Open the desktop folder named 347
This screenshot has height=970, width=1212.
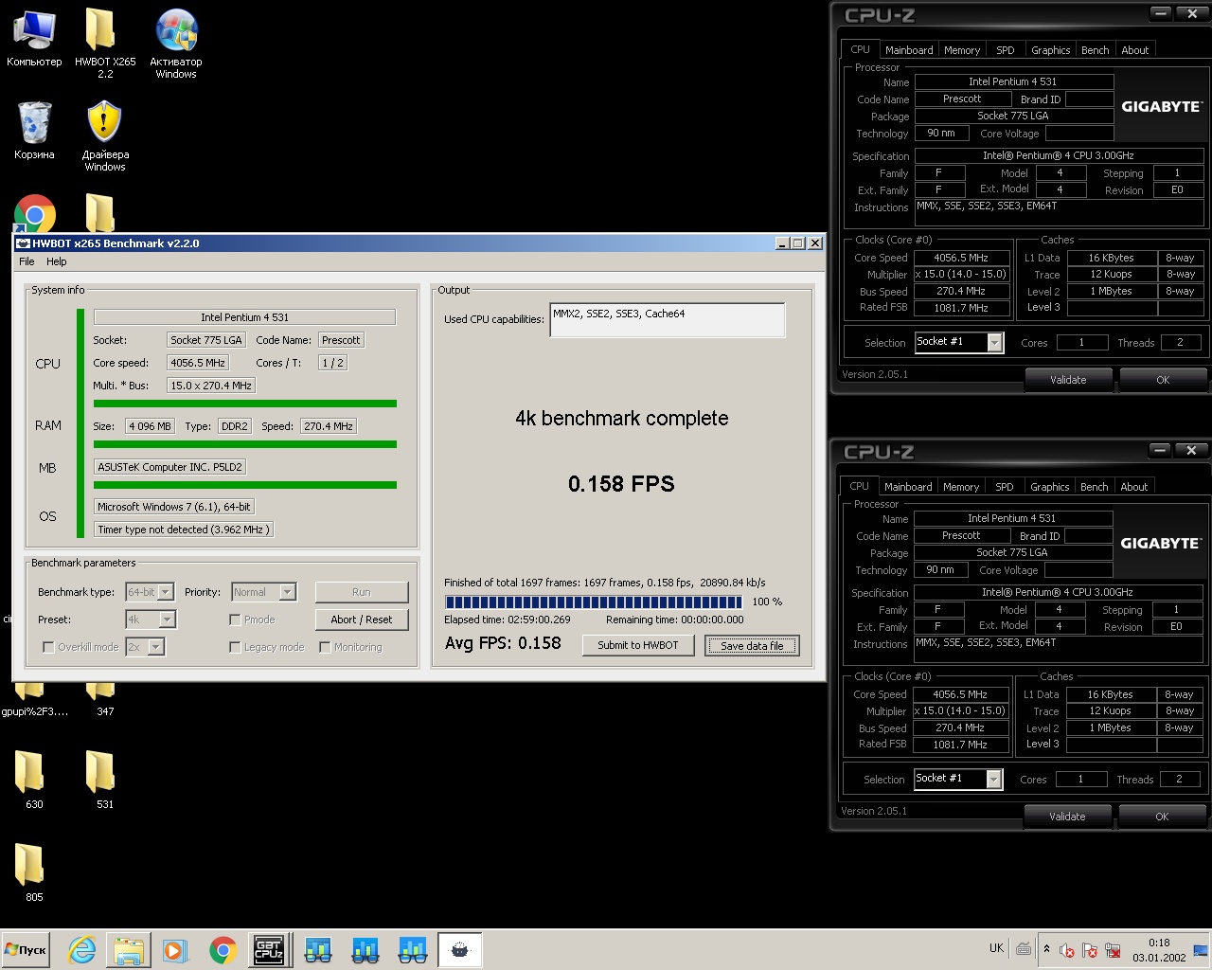tap(104, 699)
